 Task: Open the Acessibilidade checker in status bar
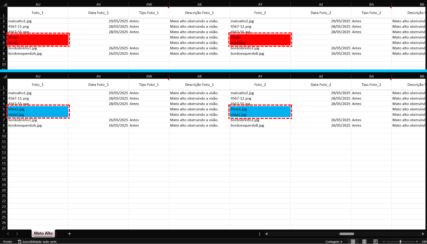click(37, 242)
